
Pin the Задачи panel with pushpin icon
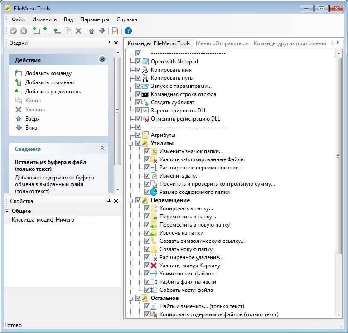pos(109,43)
